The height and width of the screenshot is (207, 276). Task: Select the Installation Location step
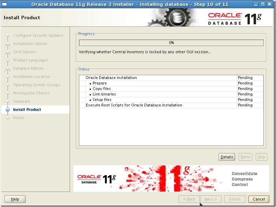(32, 77)
